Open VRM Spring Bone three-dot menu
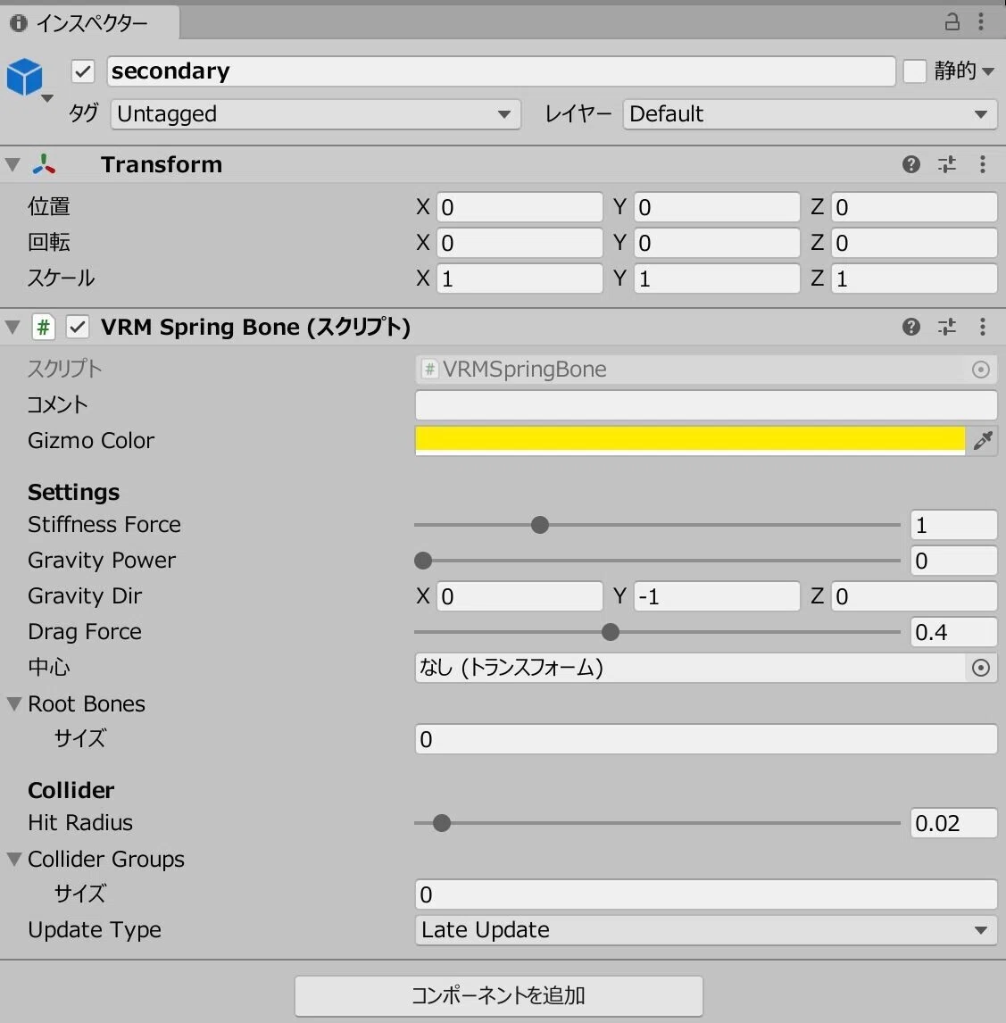 pos(983,326)
